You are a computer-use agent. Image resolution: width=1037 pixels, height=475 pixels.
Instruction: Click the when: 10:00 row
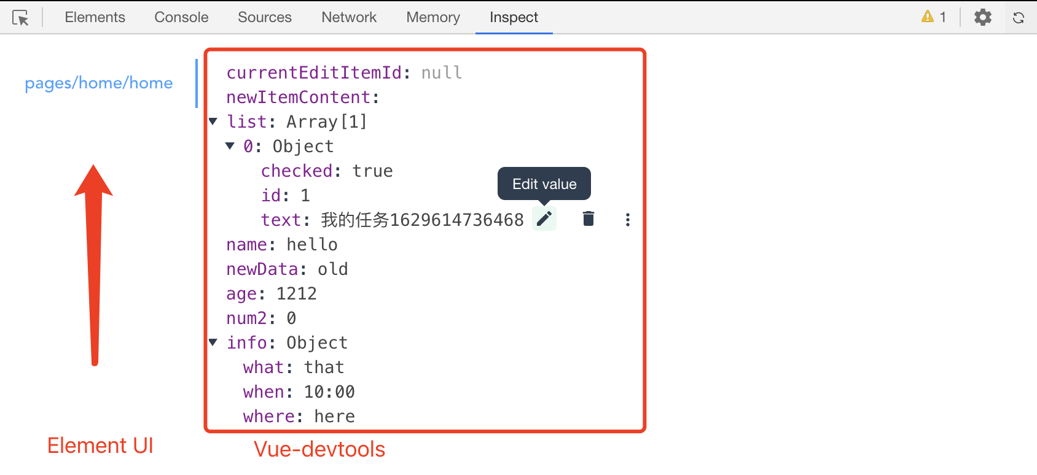pos(299,392)
